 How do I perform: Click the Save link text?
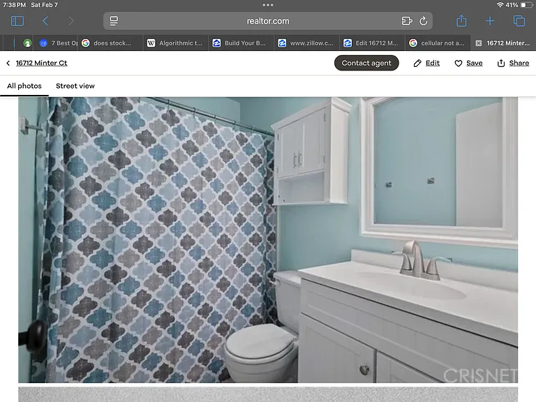(474, 63)
